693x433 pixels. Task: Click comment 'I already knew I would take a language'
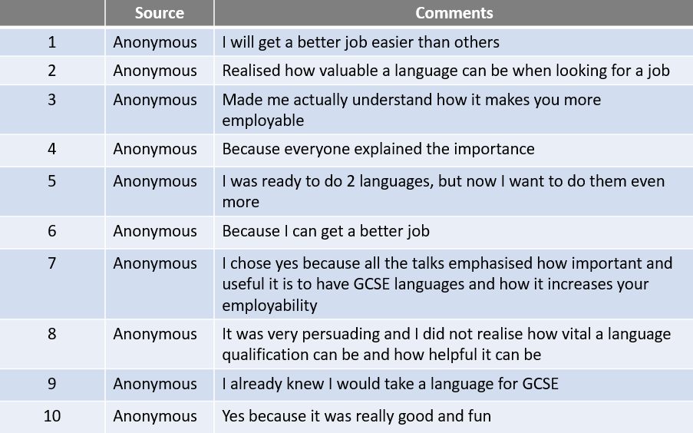[390, 384]
